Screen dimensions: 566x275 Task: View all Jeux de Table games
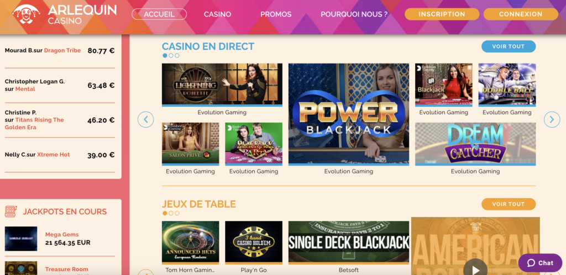click(x=509, y=204)
